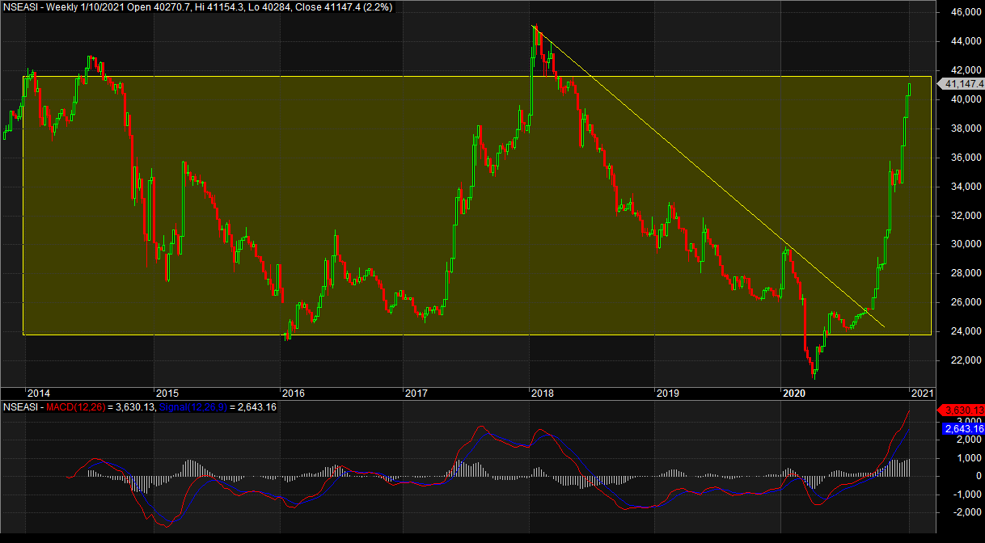Select the yellow rectangle's bottom edge line
The image size is (985, 543).
coord(485,335)
